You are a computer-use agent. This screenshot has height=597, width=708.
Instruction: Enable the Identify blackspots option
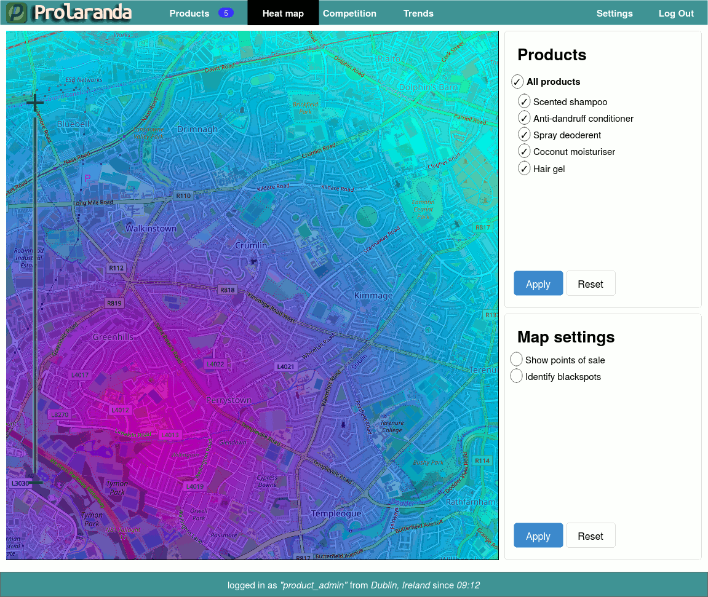pos(517,376)
